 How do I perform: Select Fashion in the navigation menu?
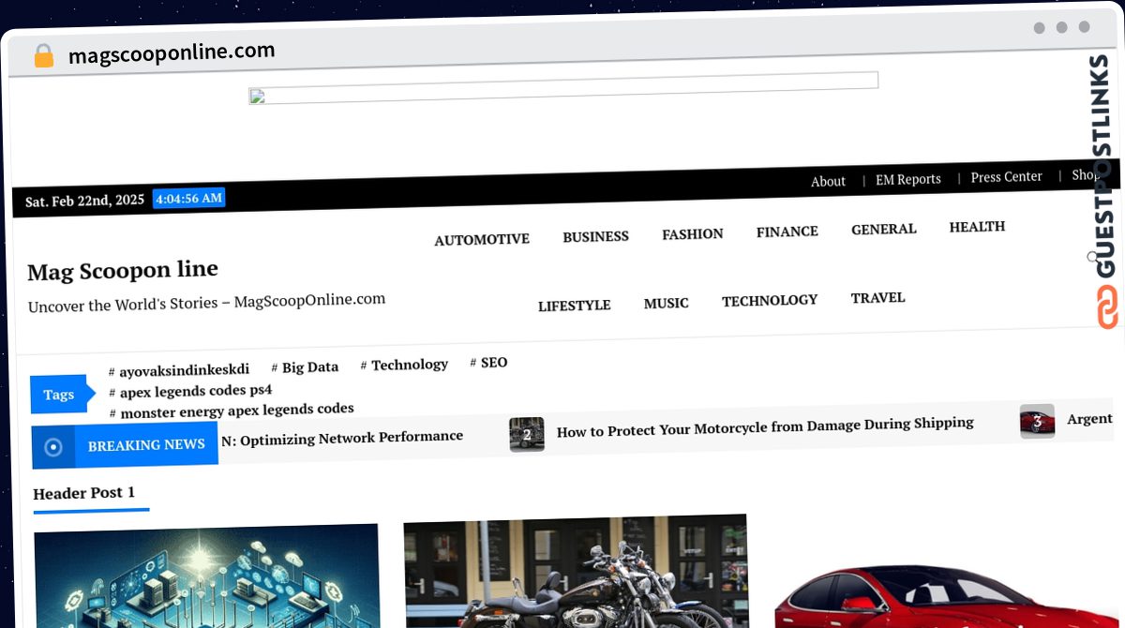point(693,234)
